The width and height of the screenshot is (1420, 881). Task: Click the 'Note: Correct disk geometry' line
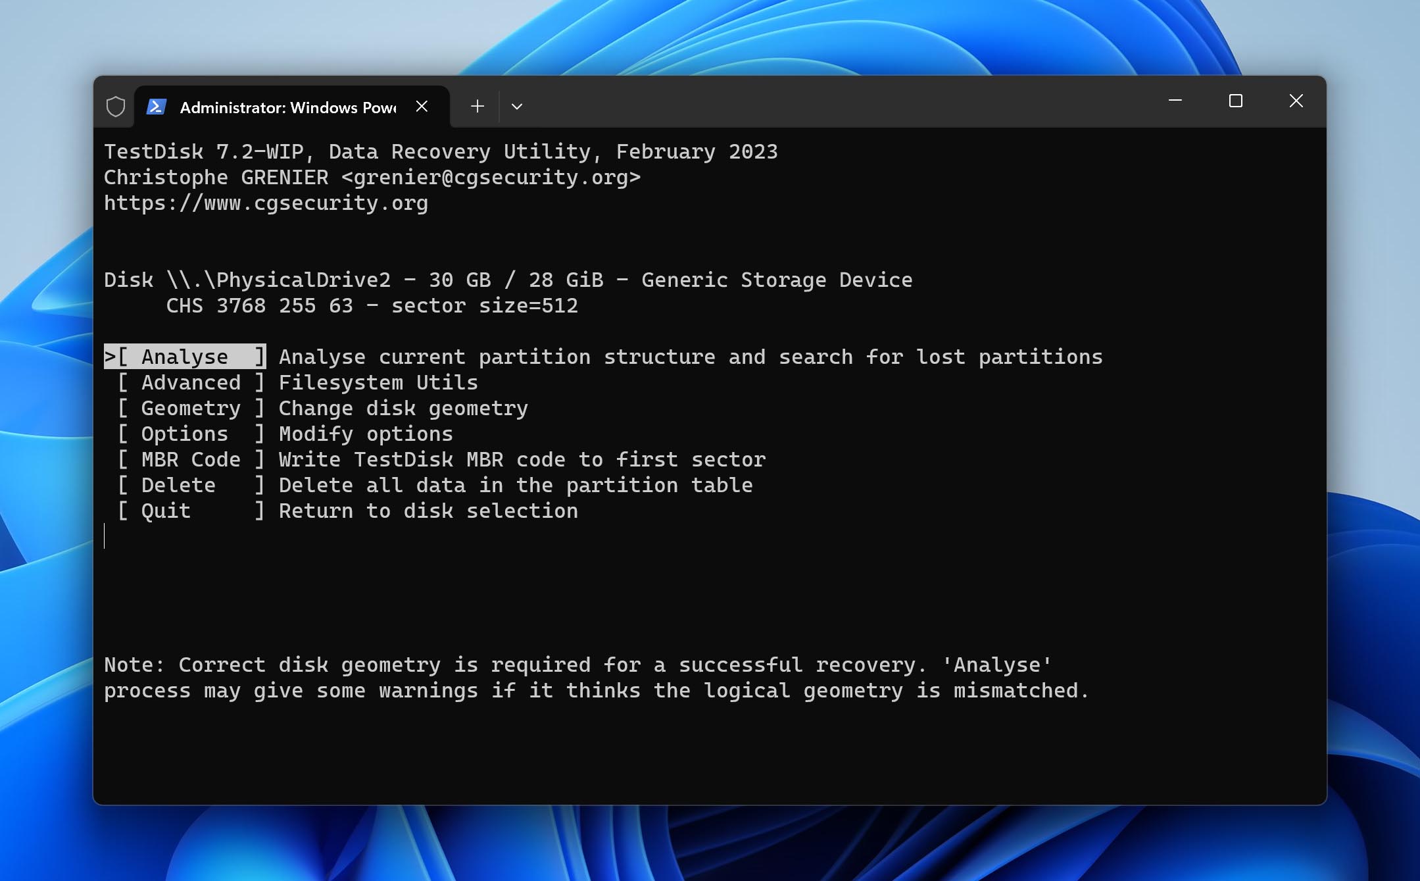pos(578,665)
